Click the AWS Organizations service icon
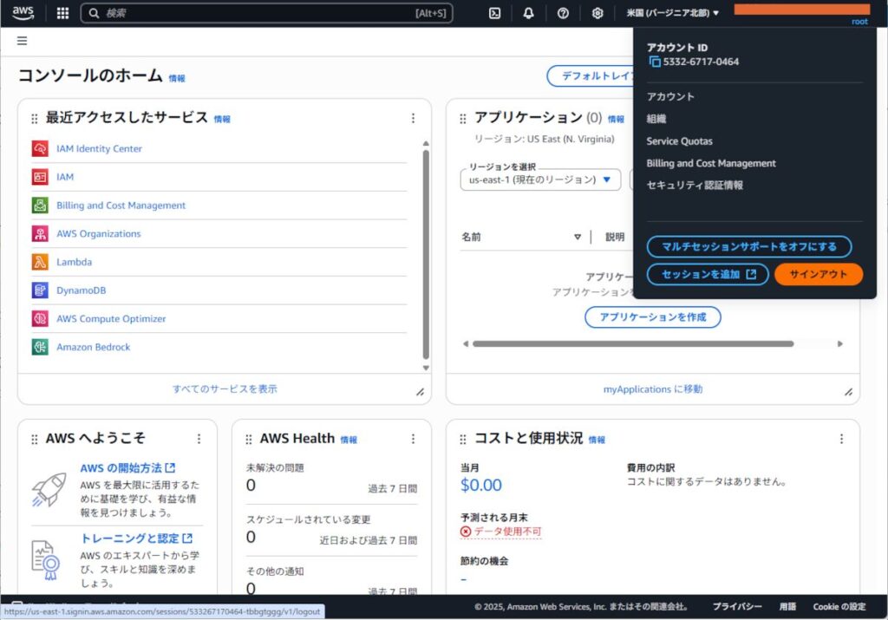This screenshot has width=888, height=620. [x=40, y=233]
